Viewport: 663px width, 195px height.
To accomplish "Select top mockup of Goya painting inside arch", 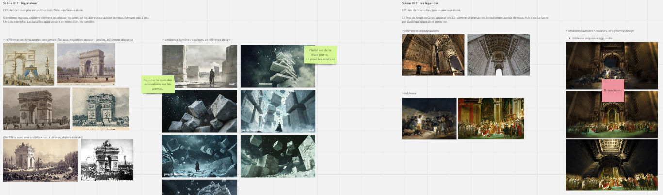I will pos(611,65).
